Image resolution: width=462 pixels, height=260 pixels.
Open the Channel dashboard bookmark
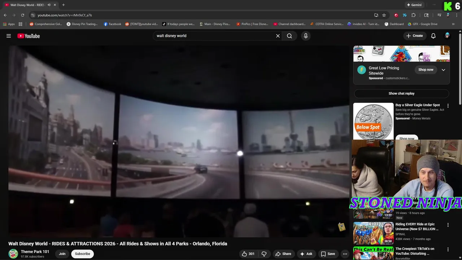click(x=289, y=24)
